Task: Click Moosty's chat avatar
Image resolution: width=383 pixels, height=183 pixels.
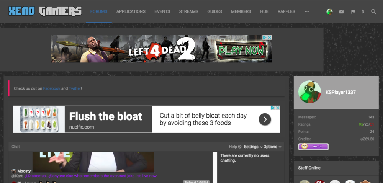Action: 14,171
